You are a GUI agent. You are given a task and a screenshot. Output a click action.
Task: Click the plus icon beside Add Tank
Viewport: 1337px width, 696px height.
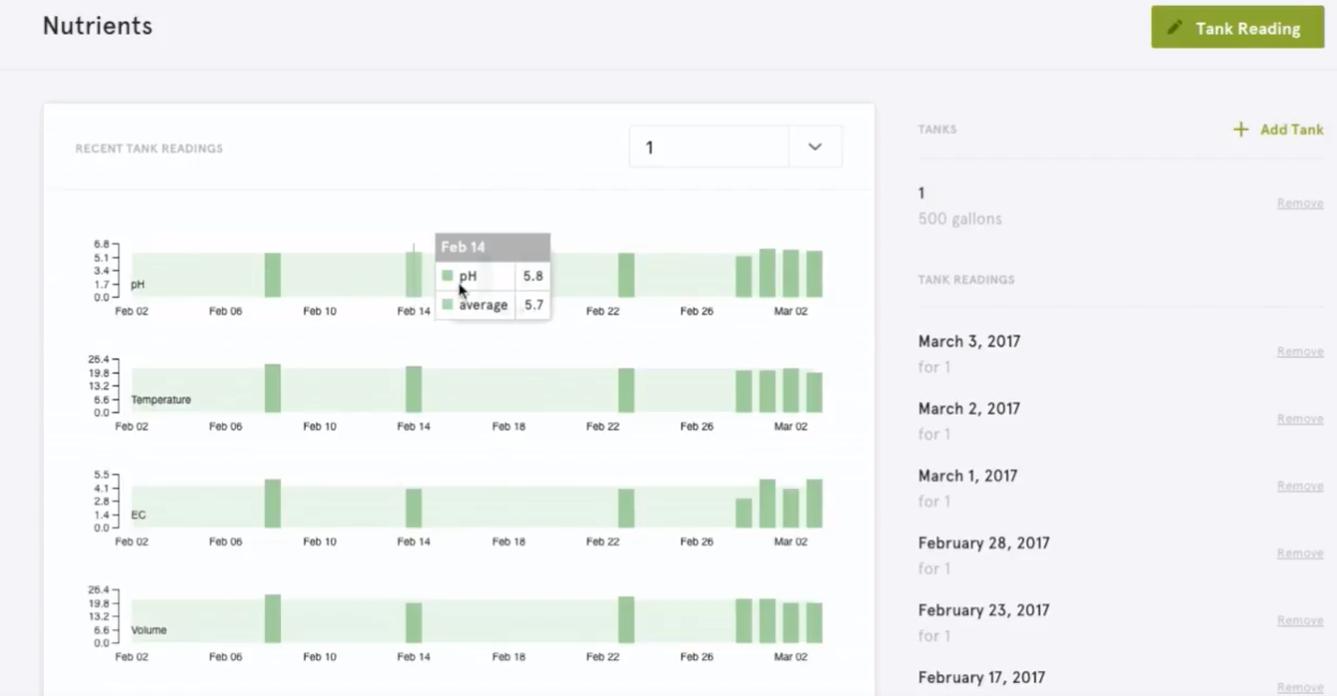pos(1241,130)
